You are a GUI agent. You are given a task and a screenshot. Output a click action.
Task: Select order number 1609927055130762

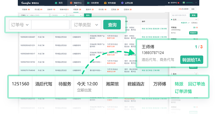[28, 62]
